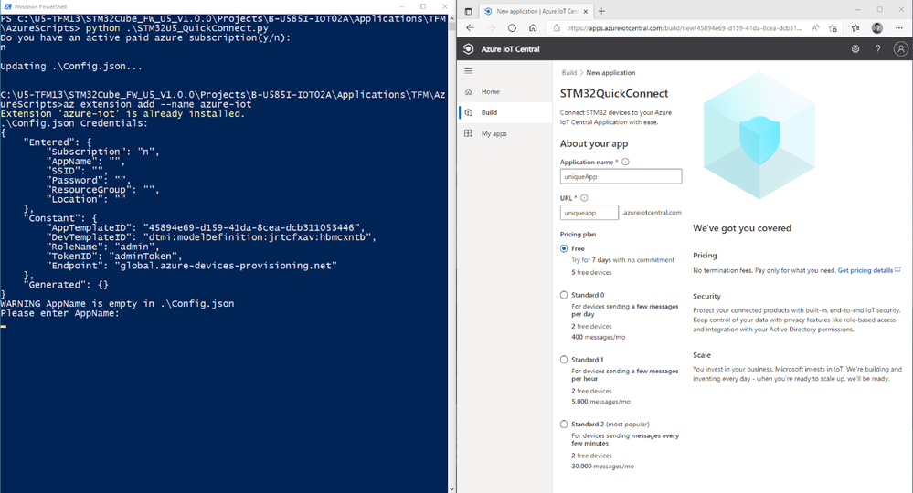
Task: Click the 'We've got you covered' heading
Action: point(742,228)
